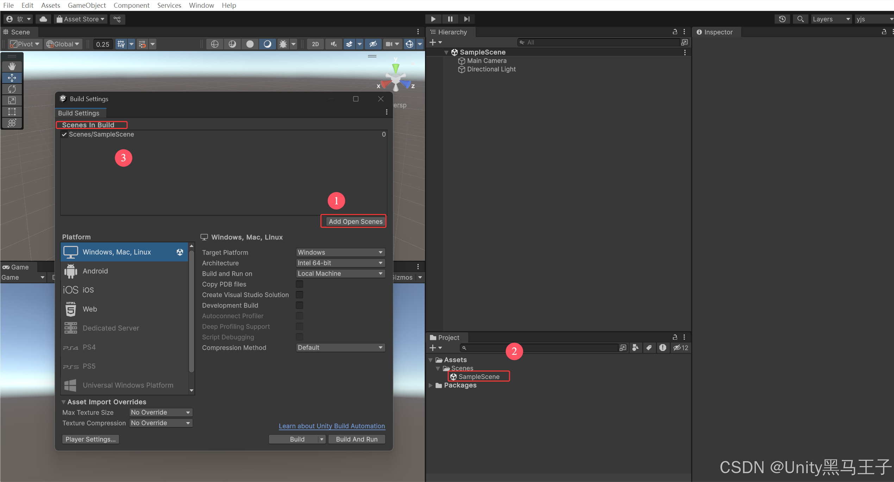The image size is (894, 482).
Task: Open the Compression Method dropdown
Action: (x=340, y=347)
